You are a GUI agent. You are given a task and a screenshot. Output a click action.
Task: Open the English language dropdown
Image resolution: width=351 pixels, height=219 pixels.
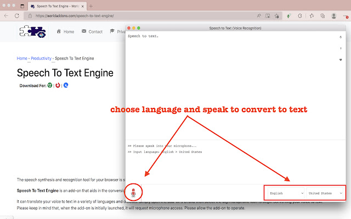(286, 193)
